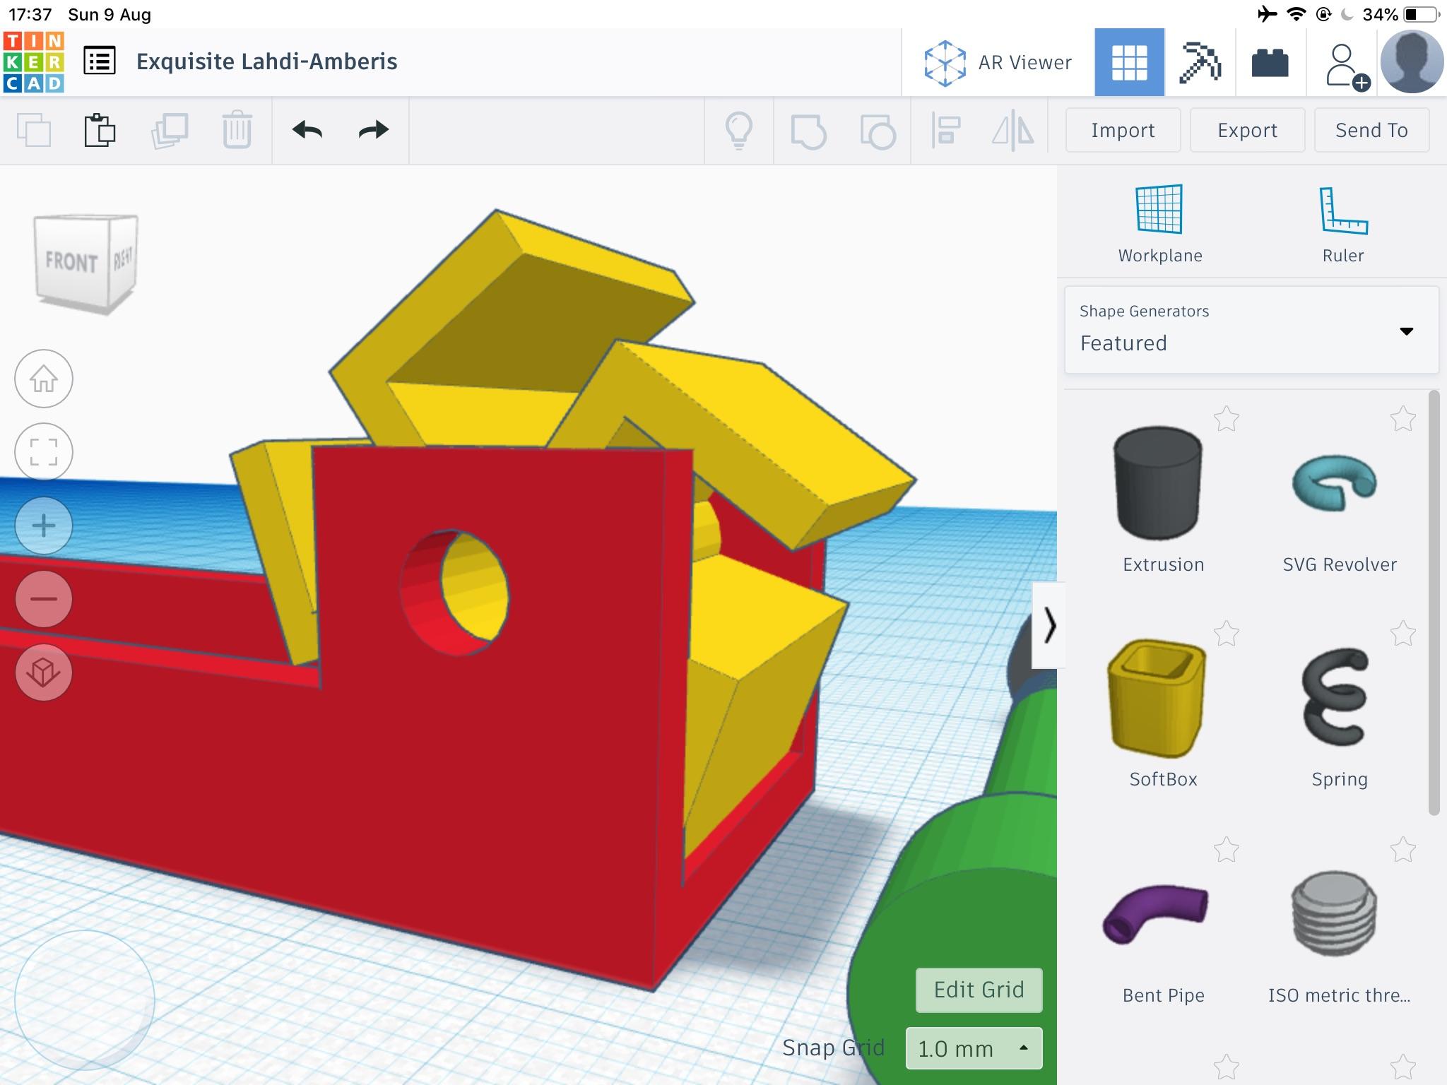
Task: Favorite the ISO metric thread star
Action: point(1403,850)
